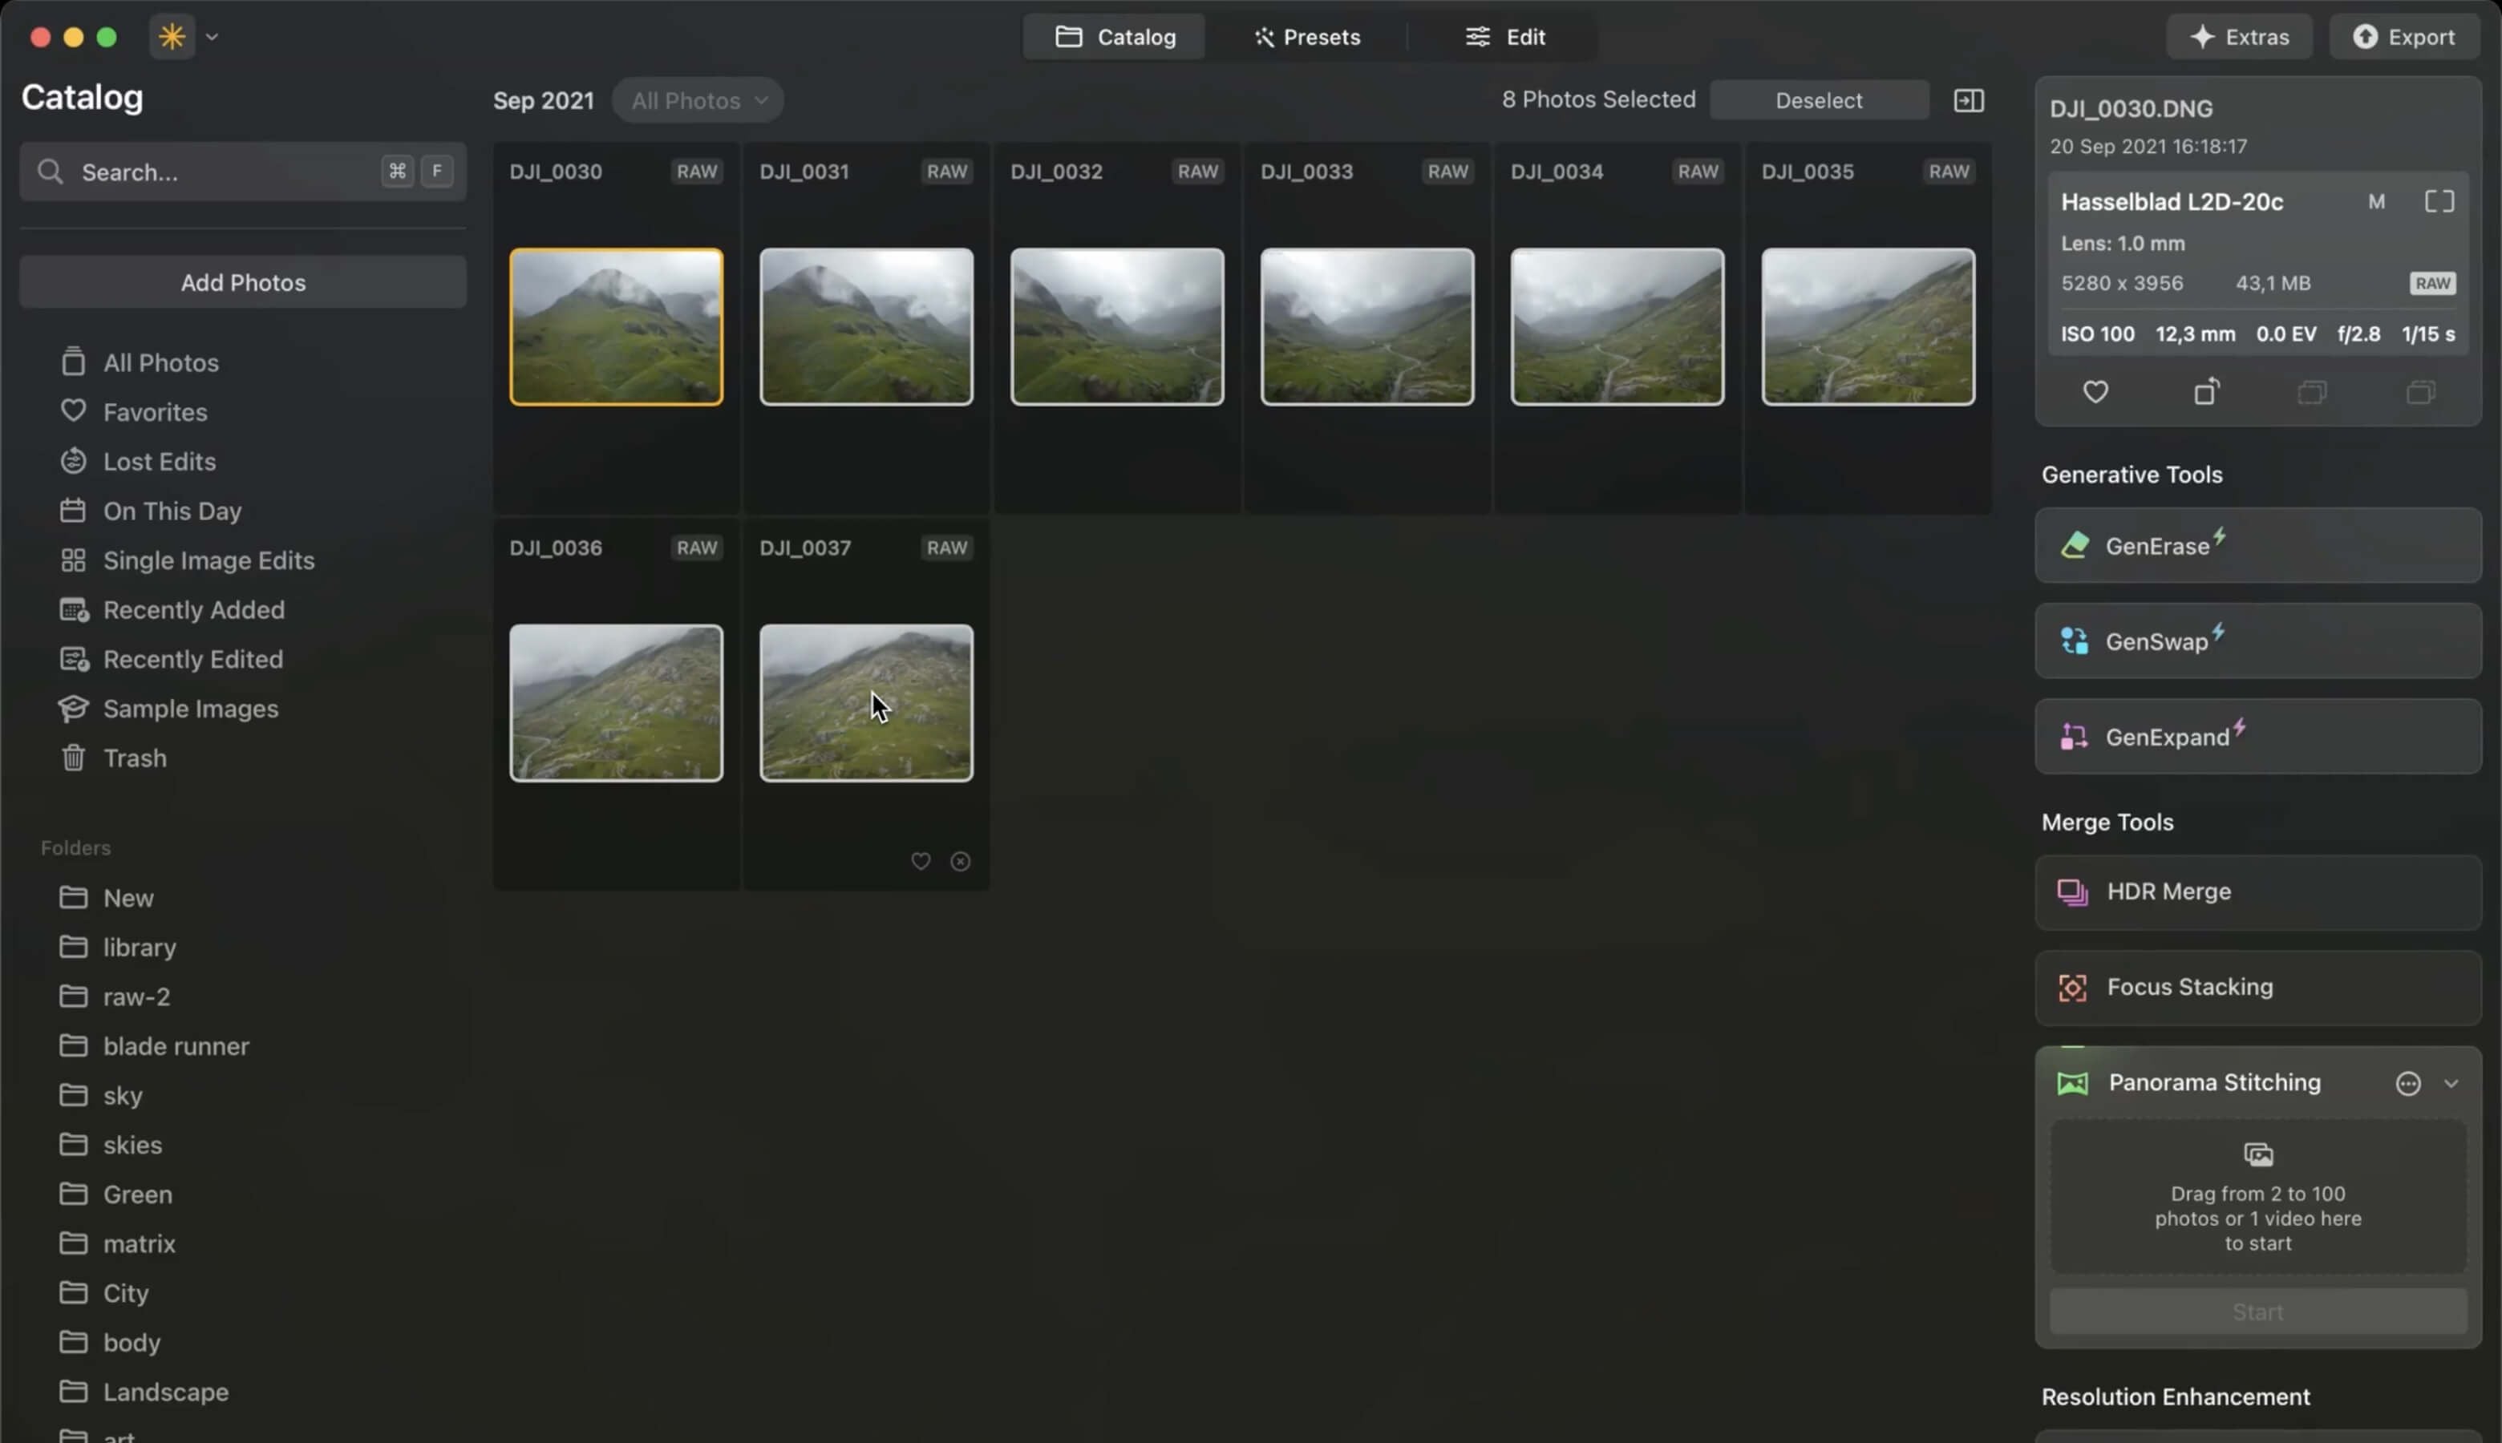Expand the chevron next to app logo
Image resolution: width=2502 pixels, height=1443 pixels.
click(213, 38)
